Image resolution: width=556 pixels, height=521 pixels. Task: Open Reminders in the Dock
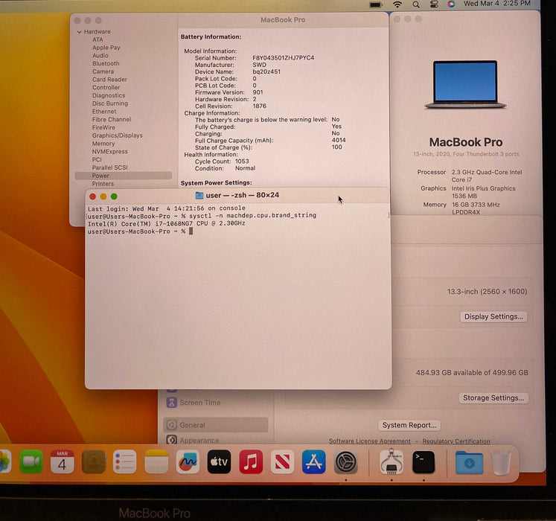tap(124, 461)
